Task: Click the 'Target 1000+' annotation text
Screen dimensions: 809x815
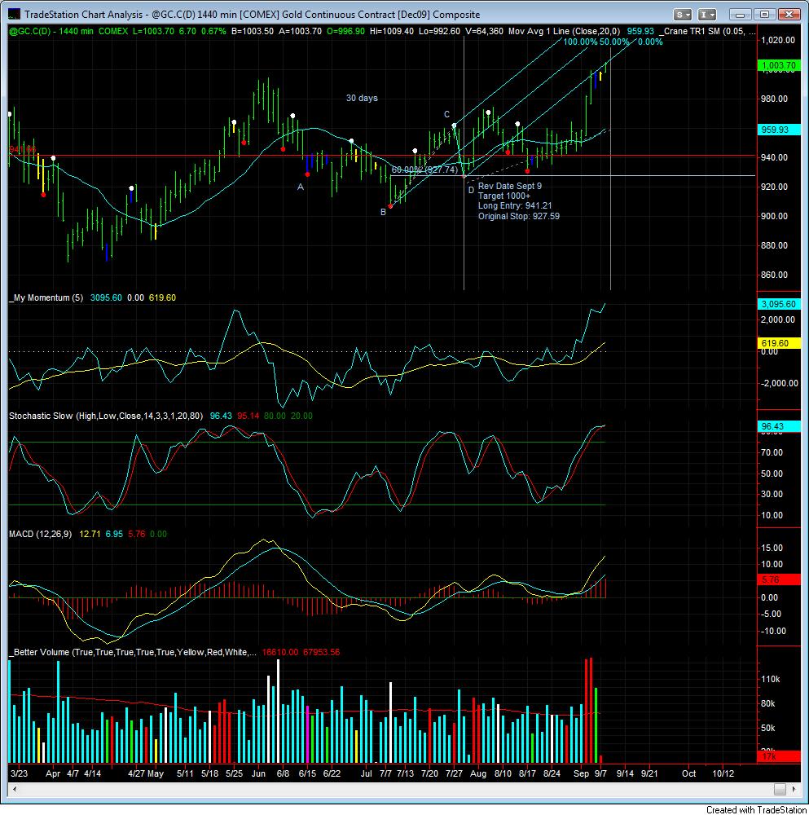Action: [504, 196]
